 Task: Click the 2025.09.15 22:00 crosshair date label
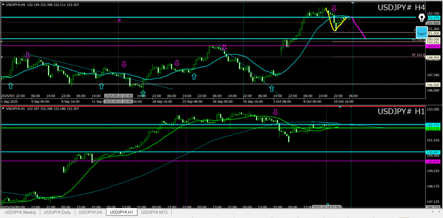point(119,96)
